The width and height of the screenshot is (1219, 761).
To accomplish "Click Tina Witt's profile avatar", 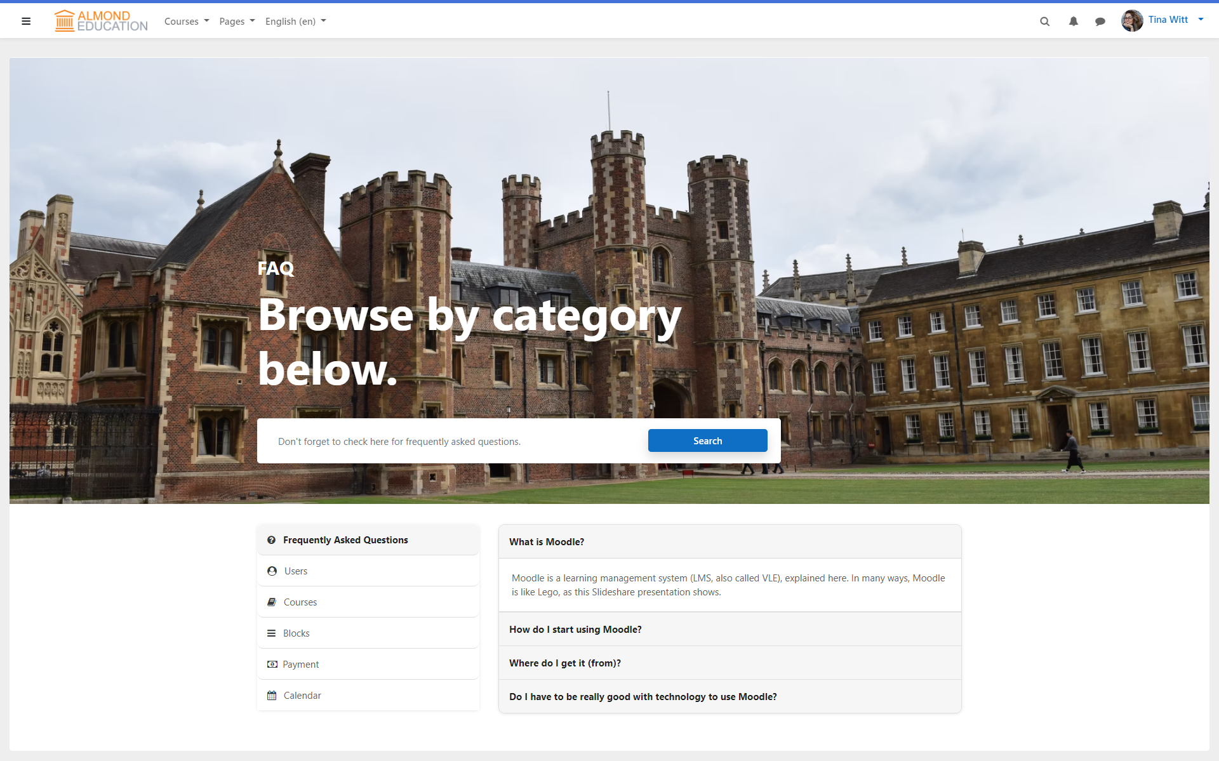I will (x=1132, y=20).
